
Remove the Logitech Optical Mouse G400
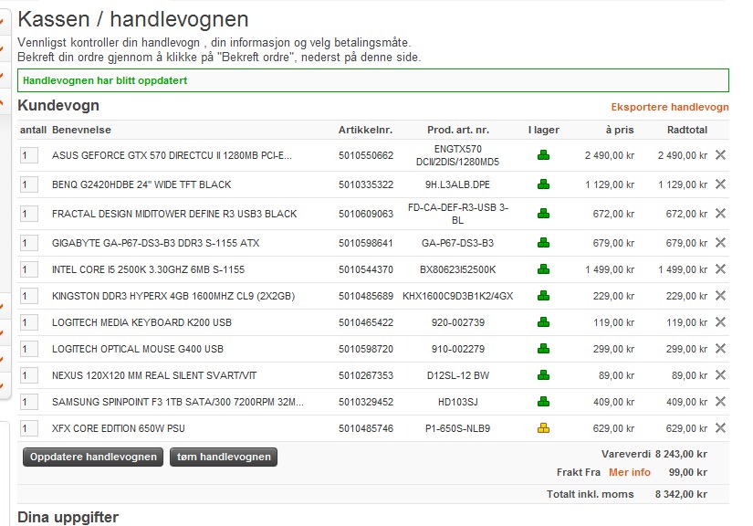720,348
